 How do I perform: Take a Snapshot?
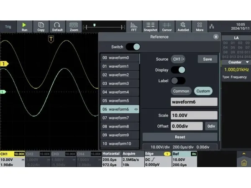(x=150, y=27)
